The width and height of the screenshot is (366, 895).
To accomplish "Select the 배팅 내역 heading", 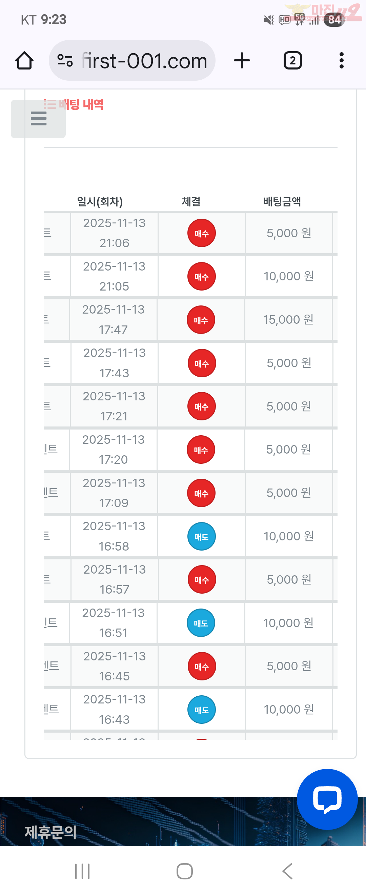I will pyautogui.click(x=81, y=104).
